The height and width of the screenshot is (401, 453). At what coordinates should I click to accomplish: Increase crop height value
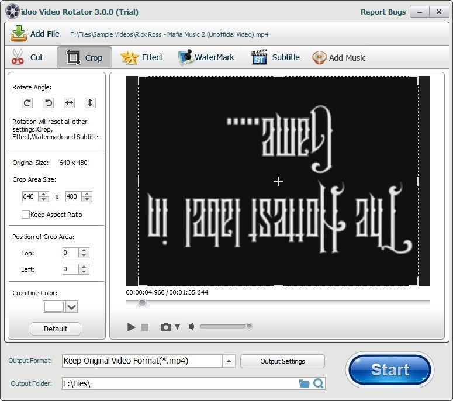[x=87, y=194]
